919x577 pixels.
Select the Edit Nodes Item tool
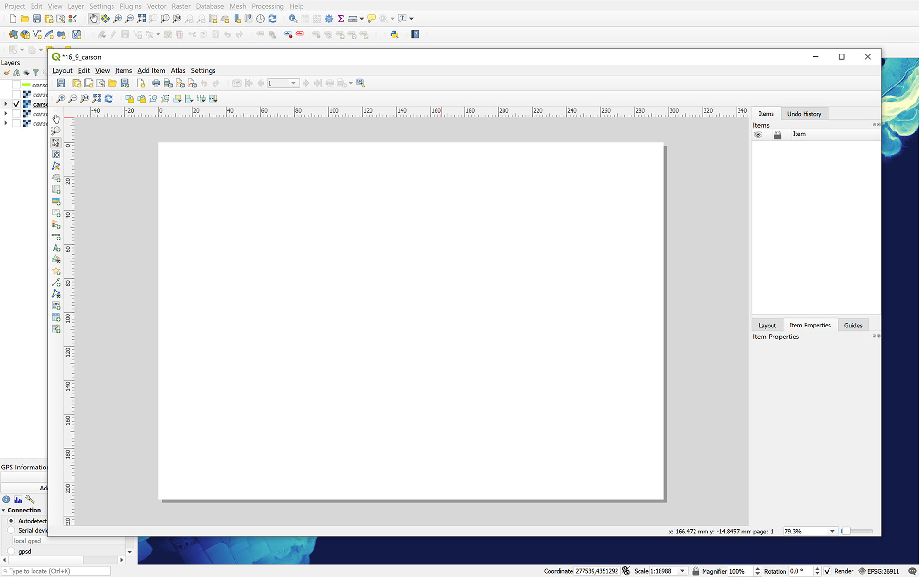point(56,166)
